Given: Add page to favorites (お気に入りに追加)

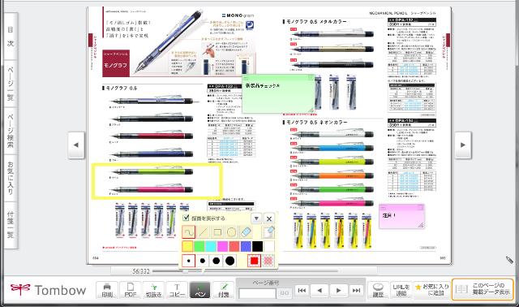Looking at the screenshot, I should pos(432,290).
